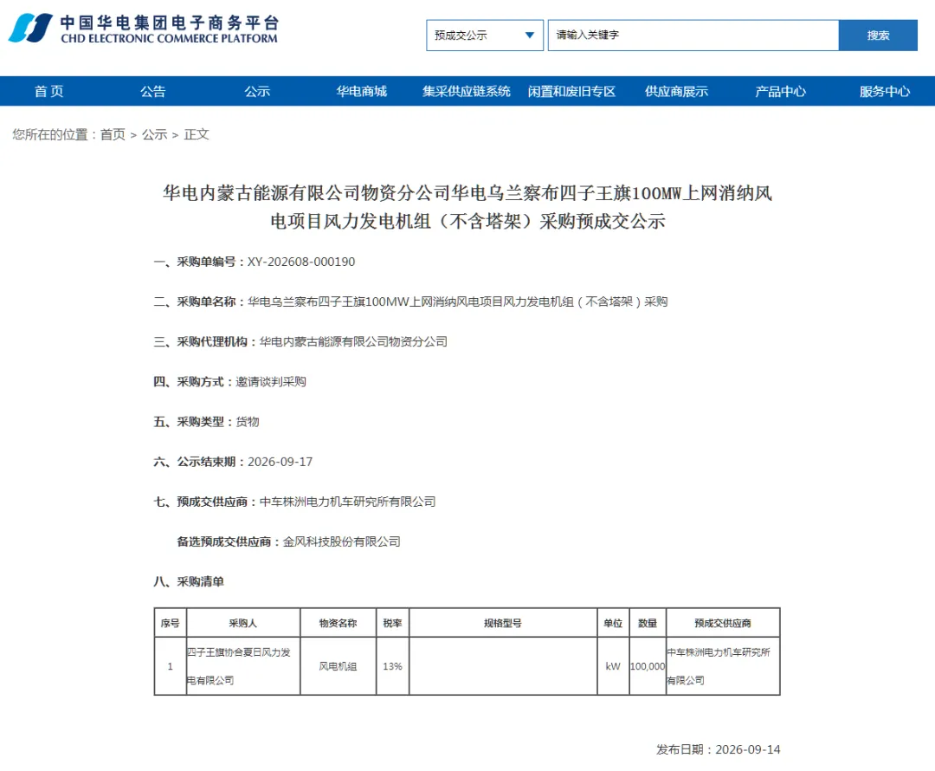
Task: Click the 八、采购清单 section heading
Action: click(x=189, y=582)
